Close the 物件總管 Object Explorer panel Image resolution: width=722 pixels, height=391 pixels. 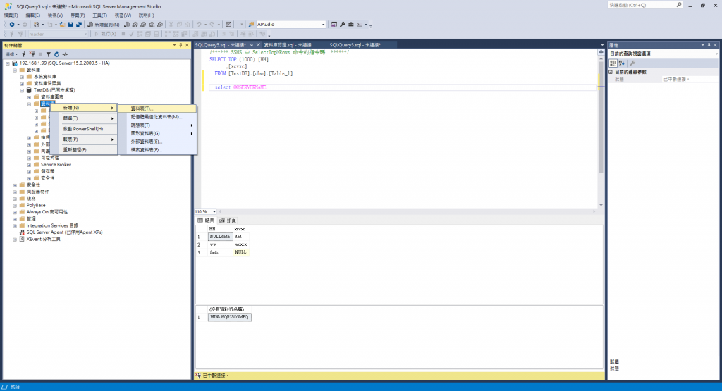tap(187, 45)
